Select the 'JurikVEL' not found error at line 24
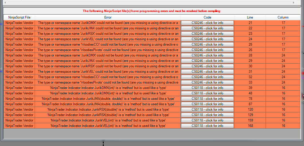This screenshot has width=304, height=146. click(108, 39)
